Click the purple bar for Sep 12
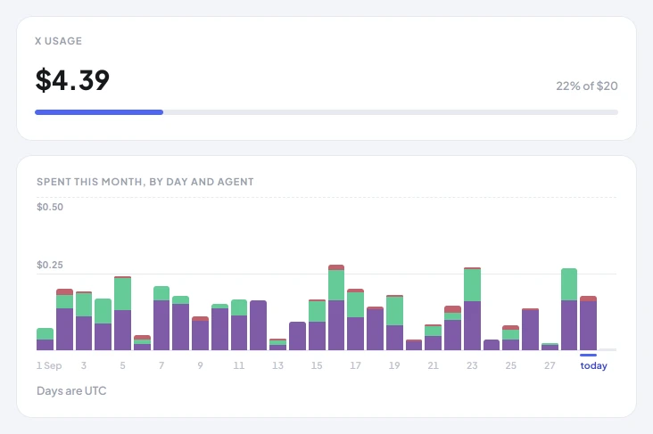Image resolution: width=653 pixels, height=434 pixels. (x=258, y=325)
